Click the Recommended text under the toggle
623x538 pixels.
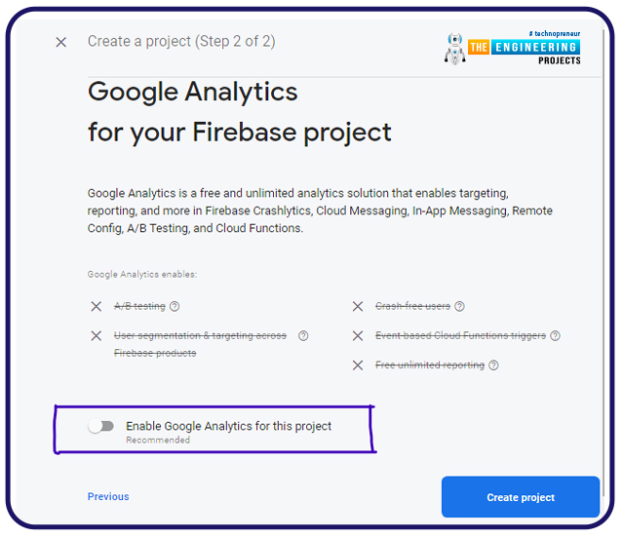coord(157,441)
